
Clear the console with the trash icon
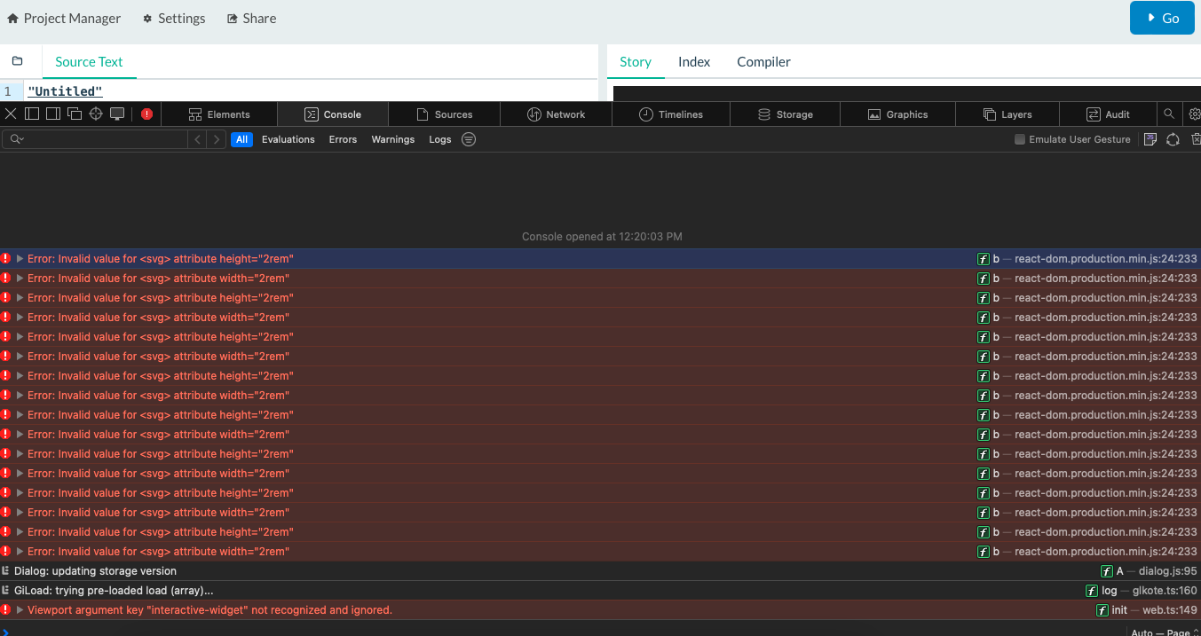pyautogui.click(x=1196, y=139)
